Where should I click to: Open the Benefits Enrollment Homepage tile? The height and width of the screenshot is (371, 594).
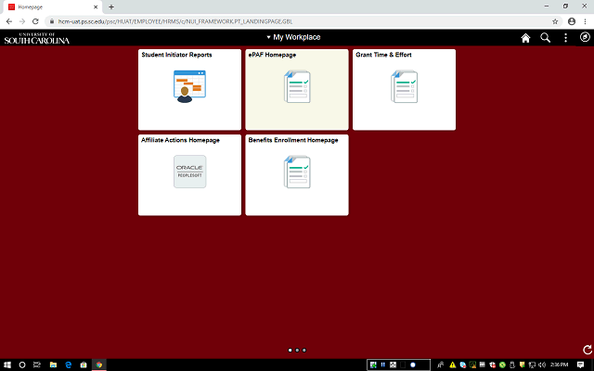pyautogui.click(x=297, y=175)
